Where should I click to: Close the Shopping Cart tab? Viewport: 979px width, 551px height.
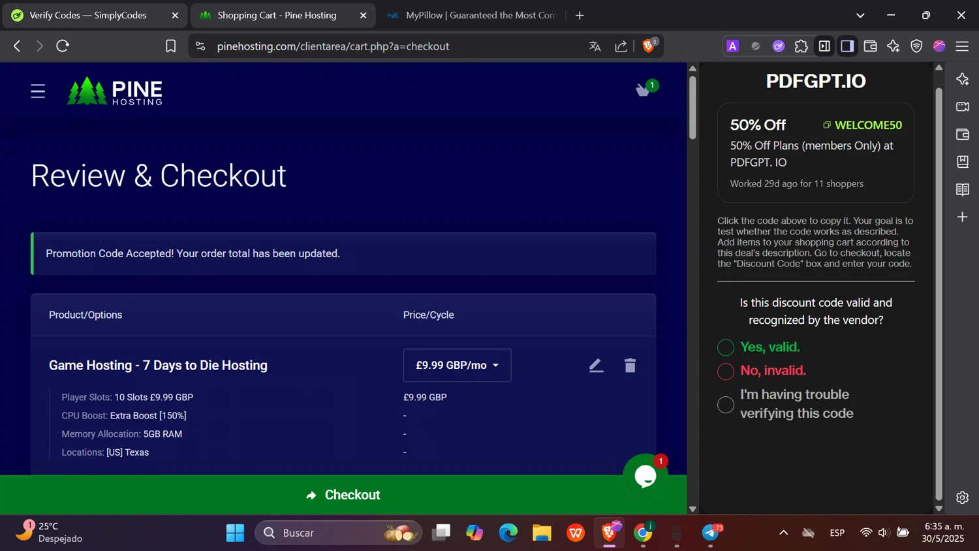point(363,15)
